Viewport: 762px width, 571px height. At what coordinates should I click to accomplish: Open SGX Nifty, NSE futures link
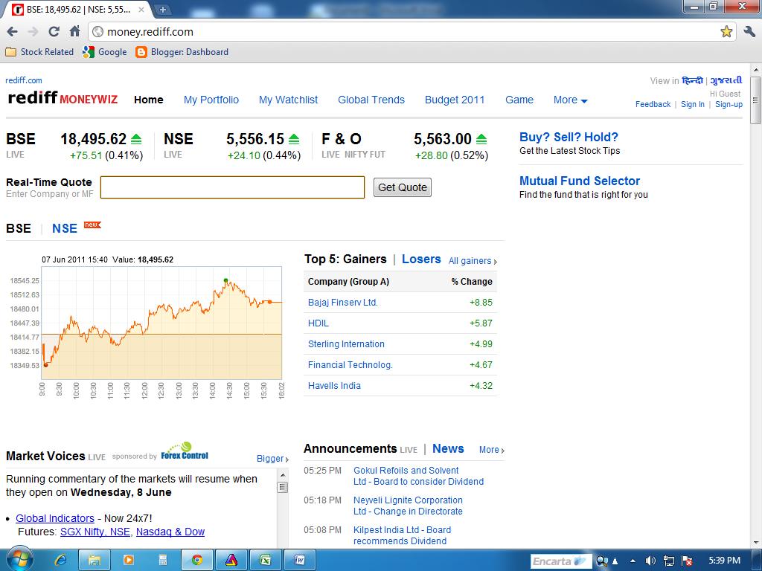(x=95, y=532)
